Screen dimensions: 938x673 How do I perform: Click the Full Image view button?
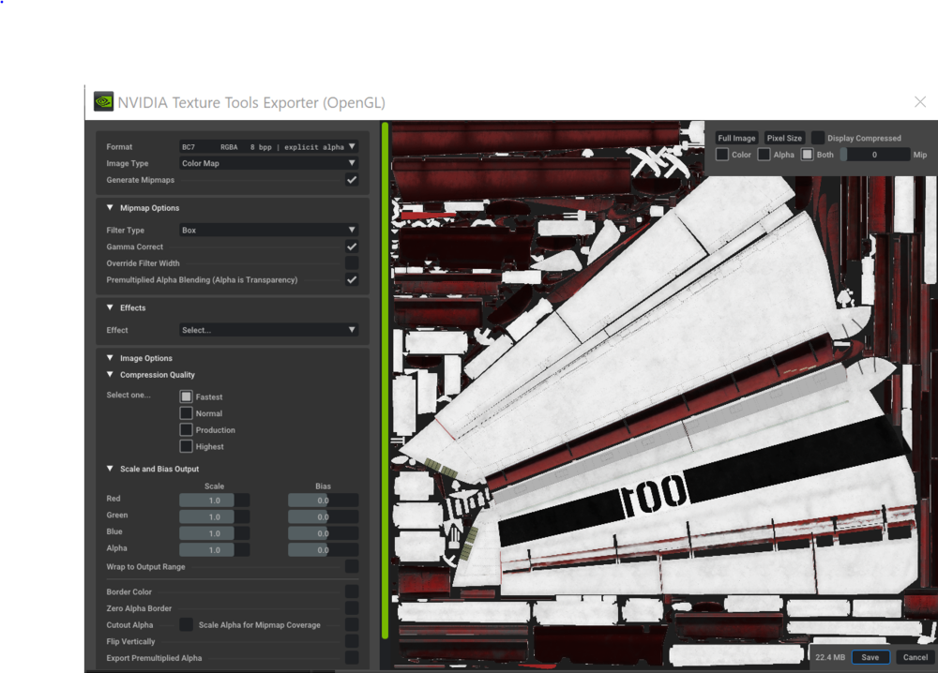click(x=736, y=138)
